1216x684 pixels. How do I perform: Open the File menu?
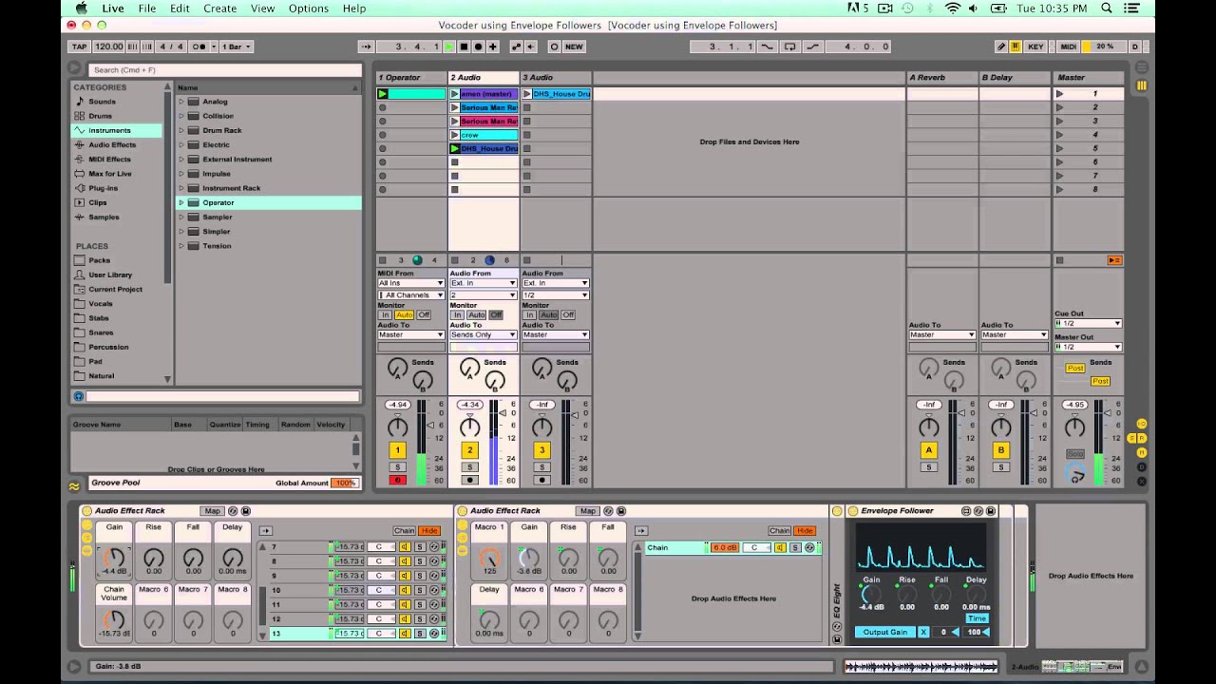pyautogui.click(x=147, y=9)
